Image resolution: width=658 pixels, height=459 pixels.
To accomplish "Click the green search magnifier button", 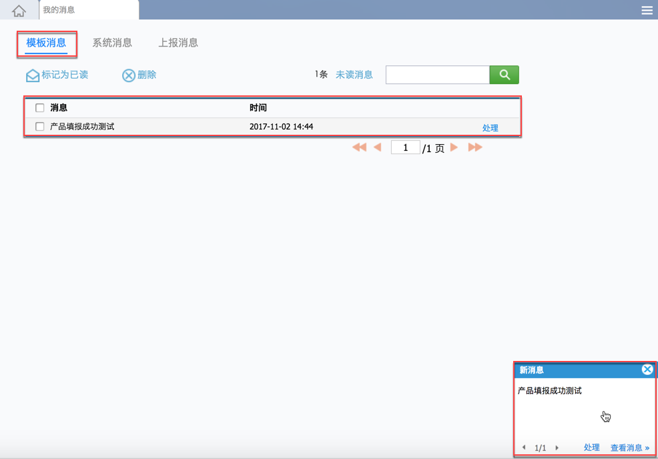I will [504, 75].
